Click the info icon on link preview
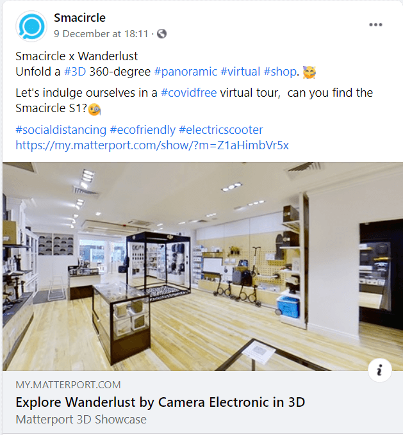 click(x=380, y=370)
